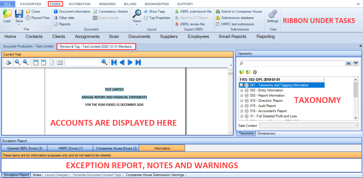Zoom out of the accounts document

26,62
